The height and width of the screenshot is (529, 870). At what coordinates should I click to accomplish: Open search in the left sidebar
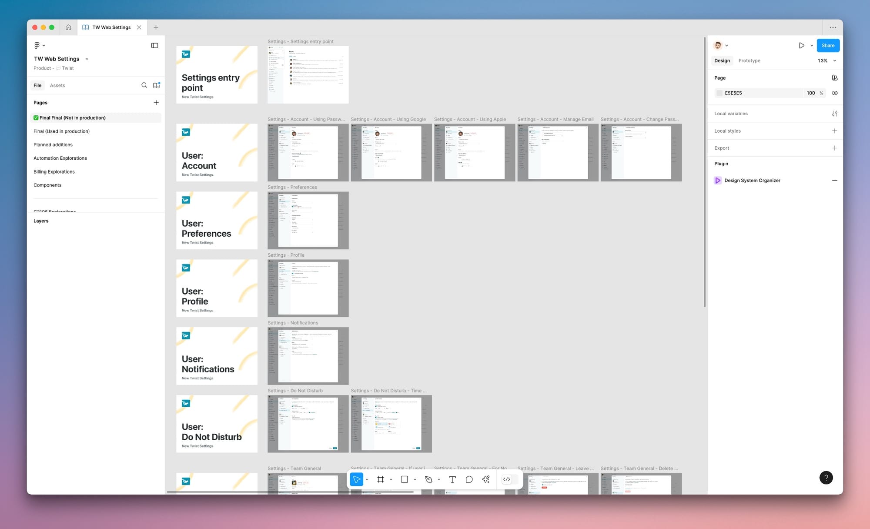click(x=144, y=85)
